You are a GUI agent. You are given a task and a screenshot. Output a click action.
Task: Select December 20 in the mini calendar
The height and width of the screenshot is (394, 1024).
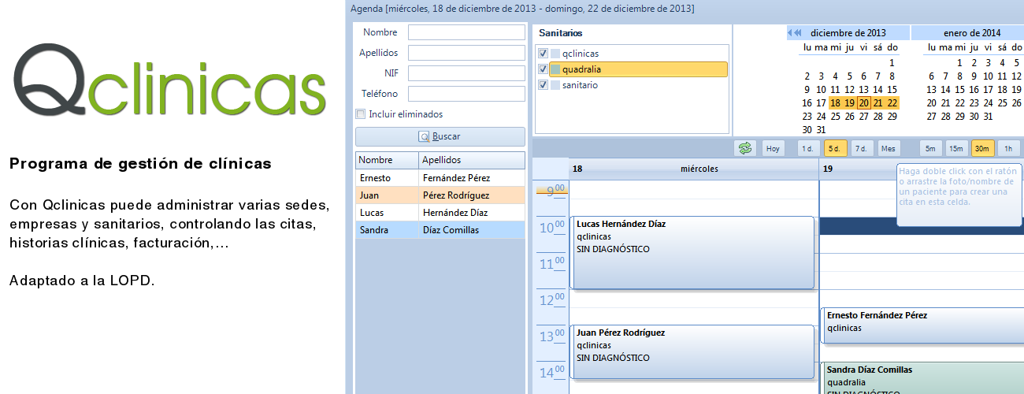pyautogui.click(x=863, y=103)
